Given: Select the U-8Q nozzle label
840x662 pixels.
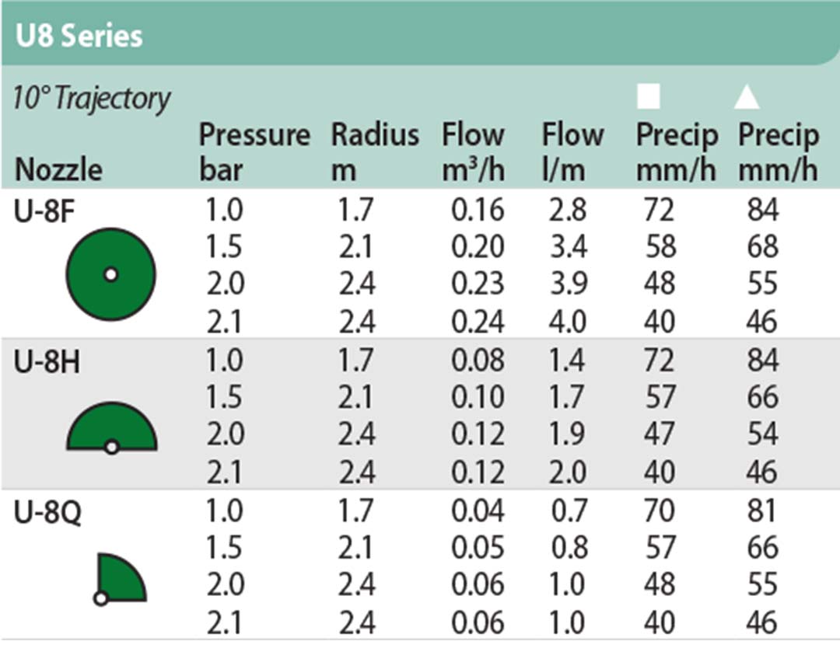Looking at the screenshot, I should (47, 513).
